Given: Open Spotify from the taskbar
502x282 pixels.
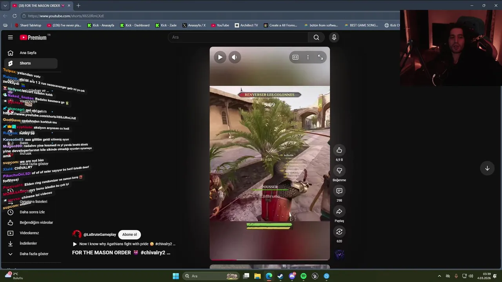Looking at the screenshot, I should click(x=304, y=276).
